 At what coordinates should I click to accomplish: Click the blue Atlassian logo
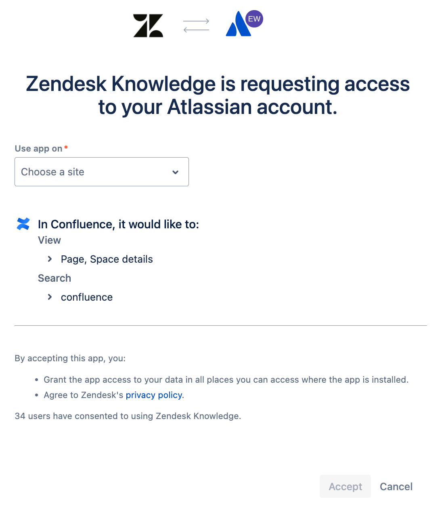[x=237, y=26]
